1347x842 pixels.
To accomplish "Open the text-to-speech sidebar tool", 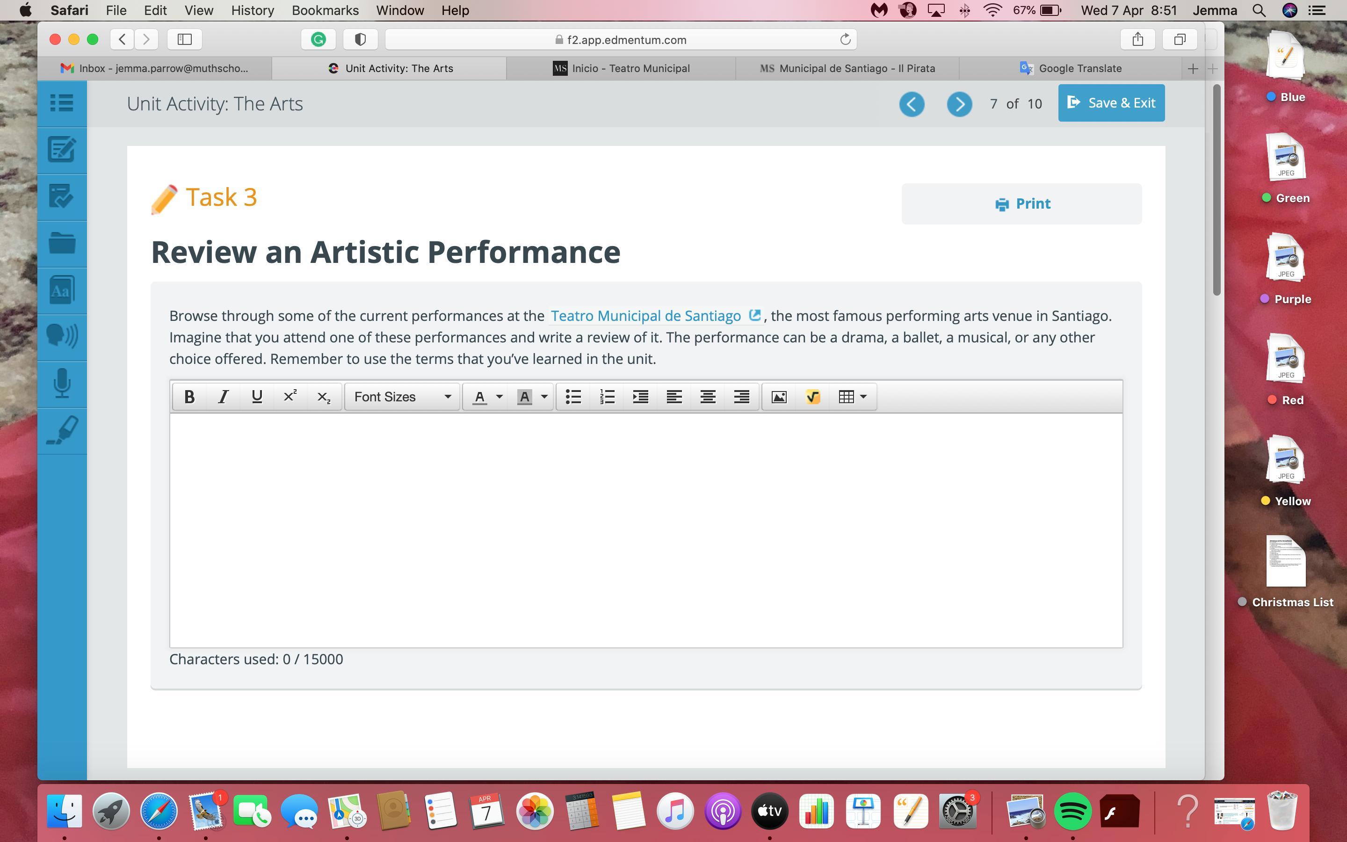I will (62, 336).
